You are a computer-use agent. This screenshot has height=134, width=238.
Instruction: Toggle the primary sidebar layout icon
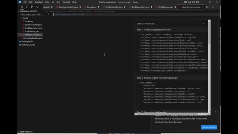point(186,2)
